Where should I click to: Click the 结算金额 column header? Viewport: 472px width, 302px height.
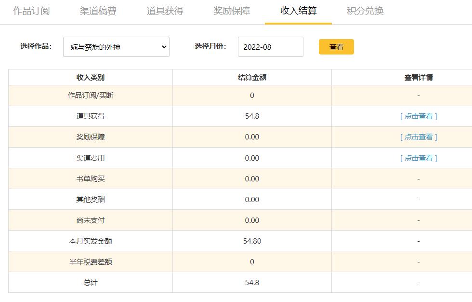coord(251,77)
